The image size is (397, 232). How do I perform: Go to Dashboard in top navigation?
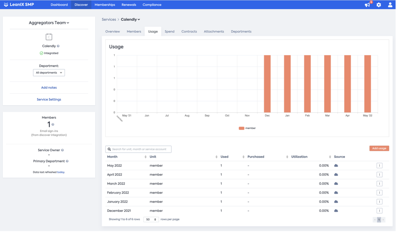(59, 5)
